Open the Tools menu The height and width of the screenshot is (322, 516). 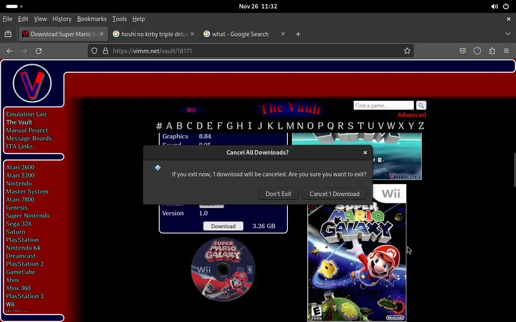pyautogui.click(x=119, y=19)
